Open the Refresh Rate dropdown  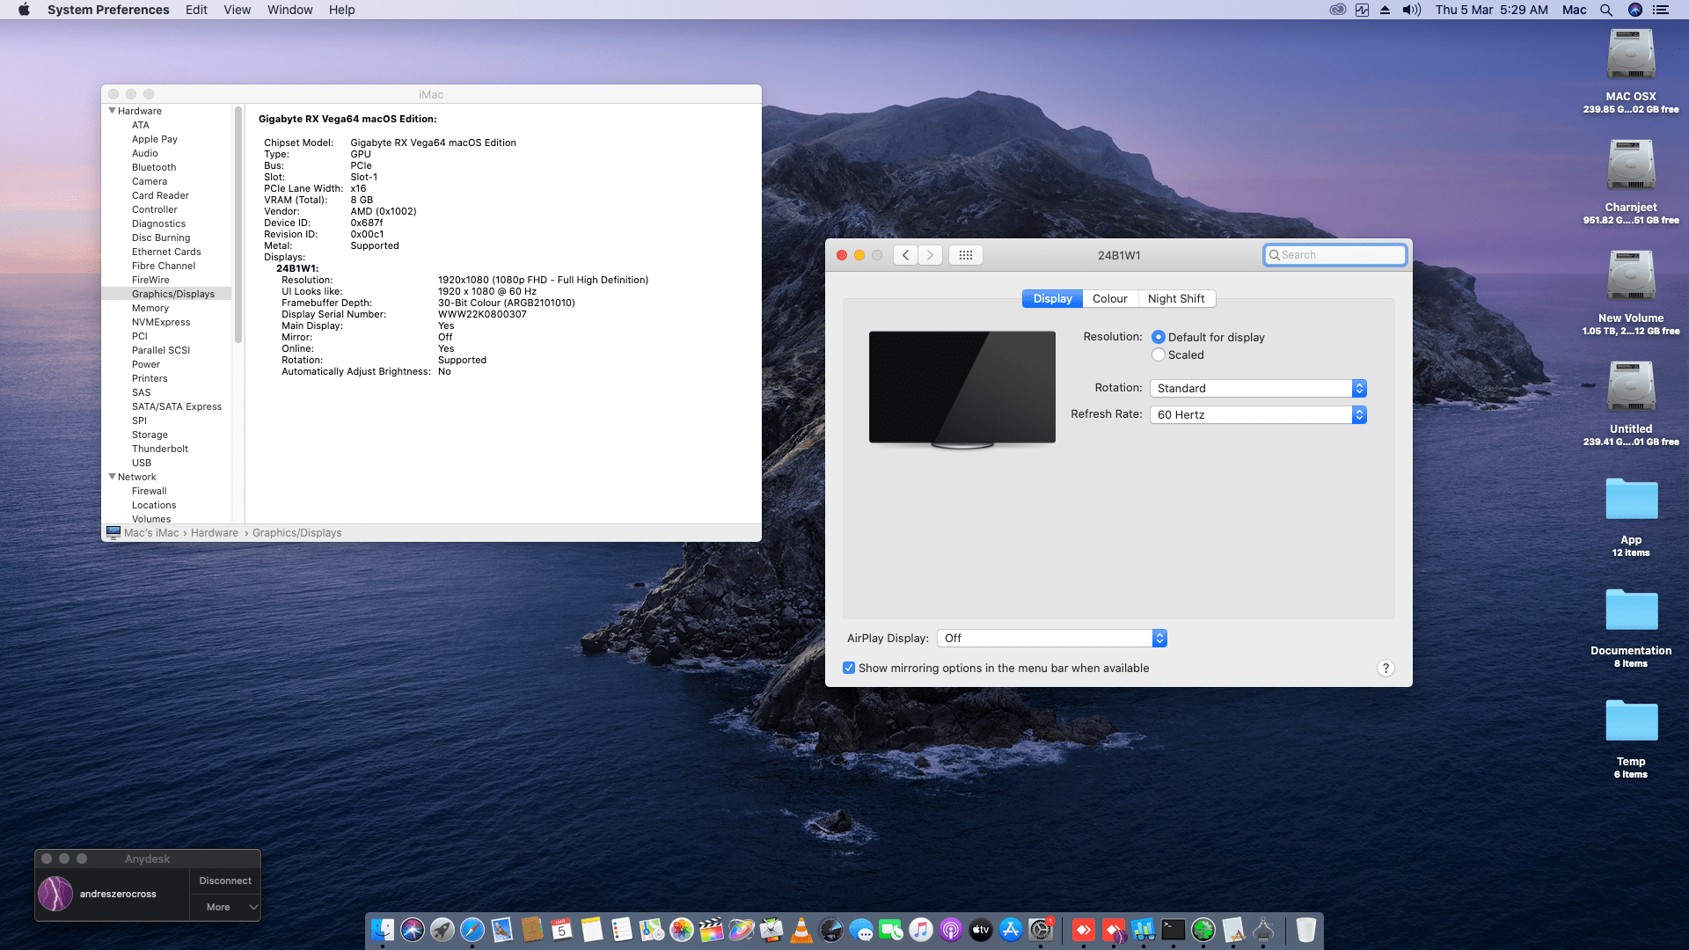1258,414
